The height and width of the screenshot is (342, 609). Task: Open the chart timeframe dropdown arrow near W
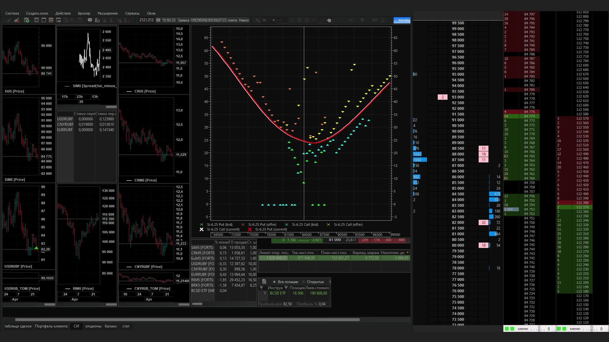[x=274, y=20]
